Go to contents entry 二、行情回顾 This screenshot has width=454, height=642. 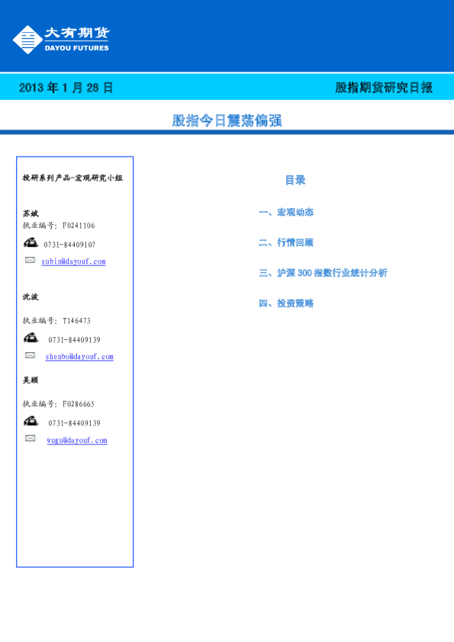point(286,242)
